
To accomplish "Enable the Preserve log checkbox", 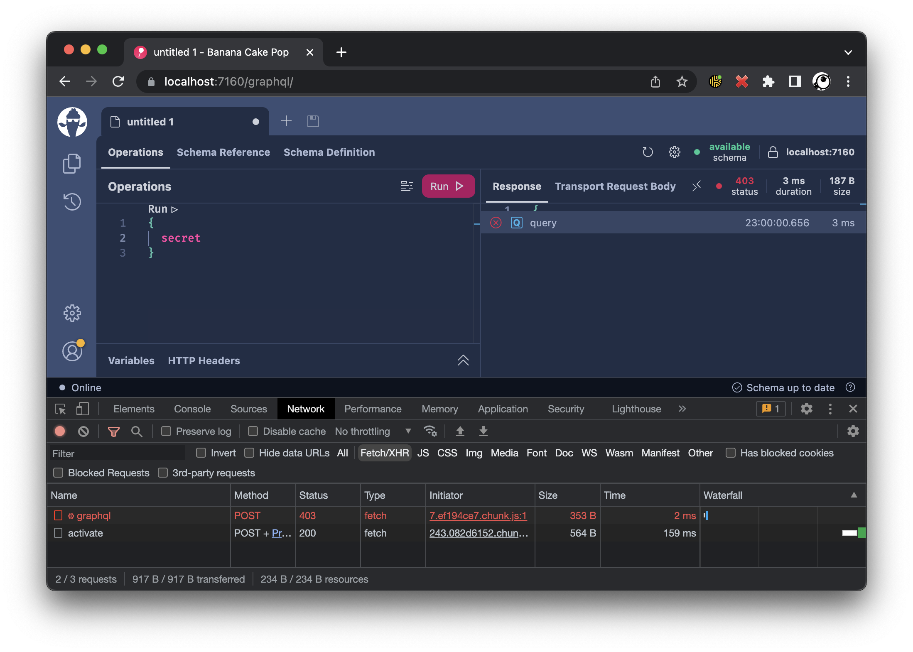I will click(x=166, y=431).
